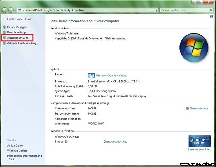Click the Remote settings shield icon
The width and height of the screenshot is (216, 167).
coord(5,32)
